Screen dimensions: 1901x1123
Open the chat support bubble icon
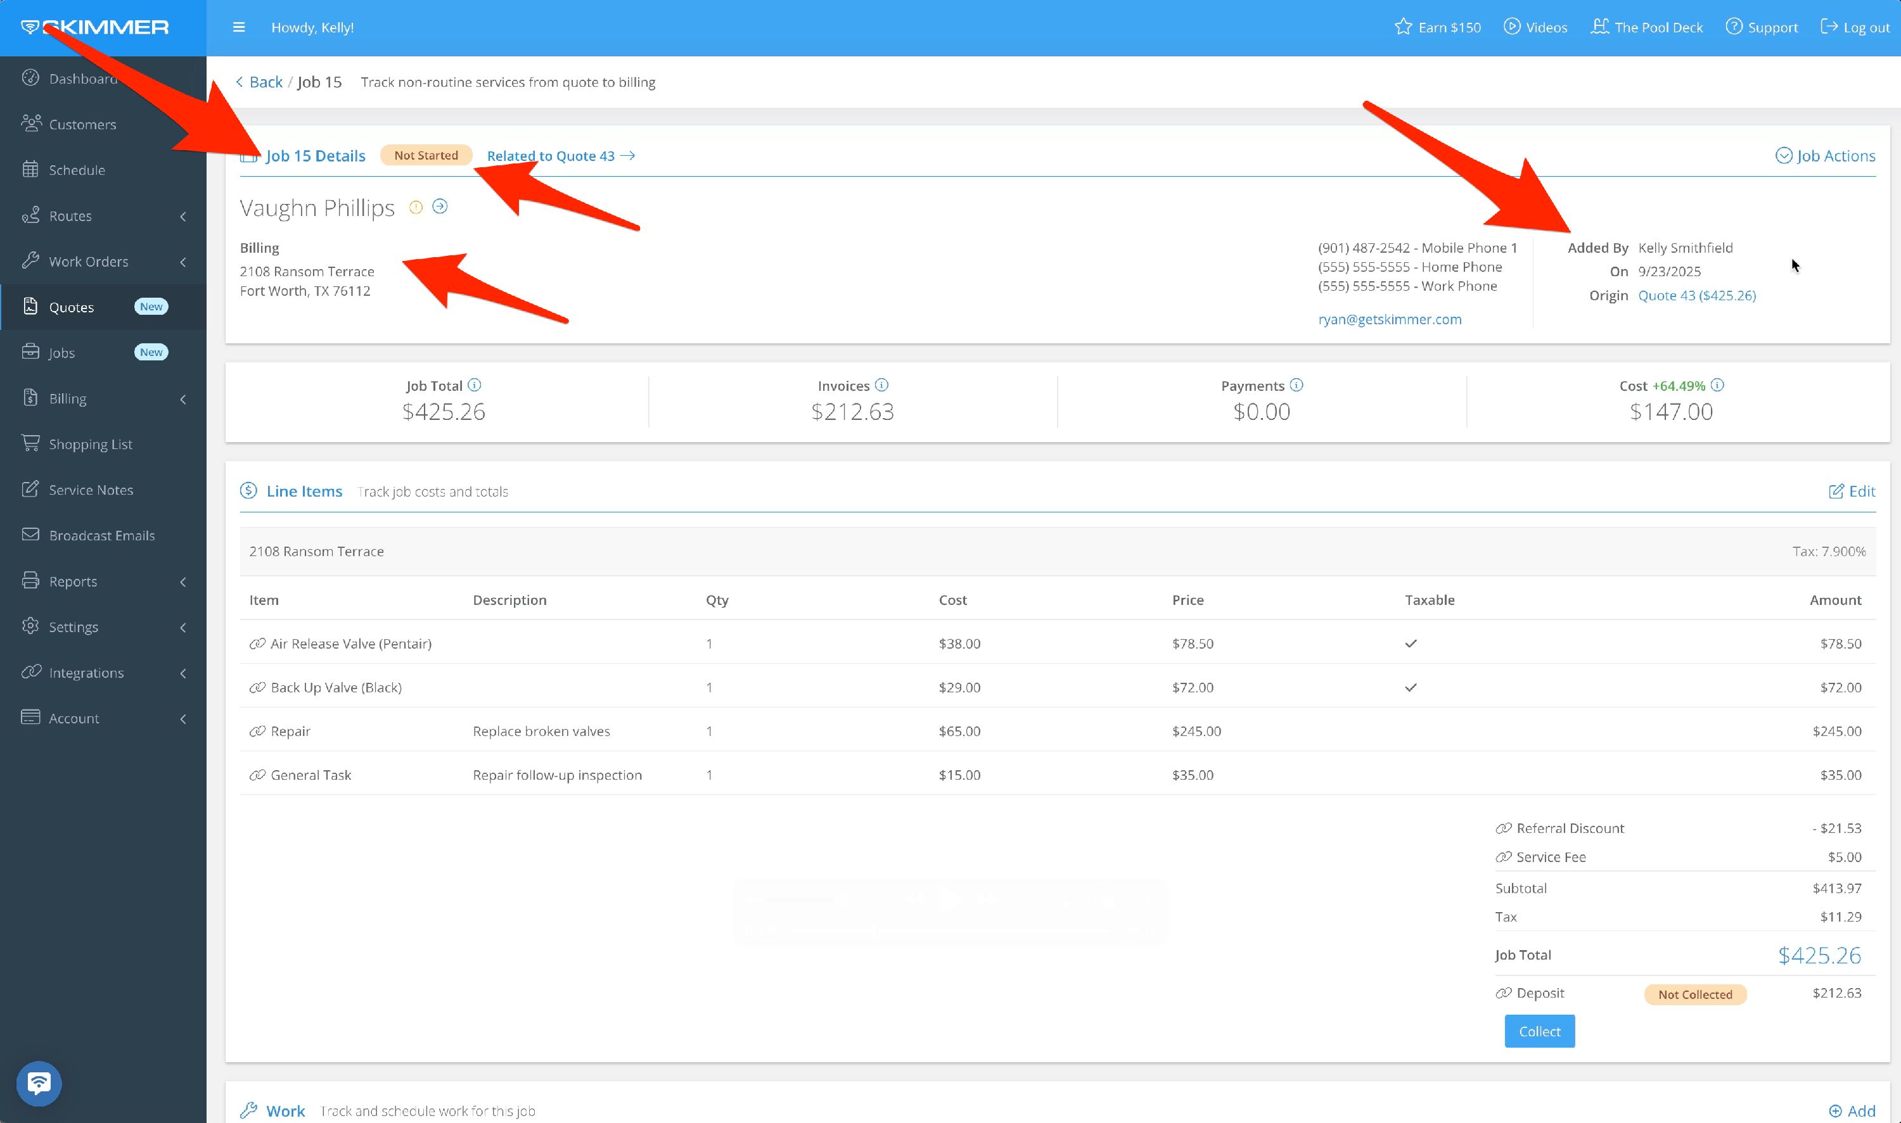(39, 1083)
